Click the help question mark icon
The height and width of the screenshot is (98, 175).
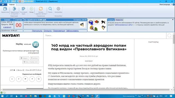(x=174, y=4)
